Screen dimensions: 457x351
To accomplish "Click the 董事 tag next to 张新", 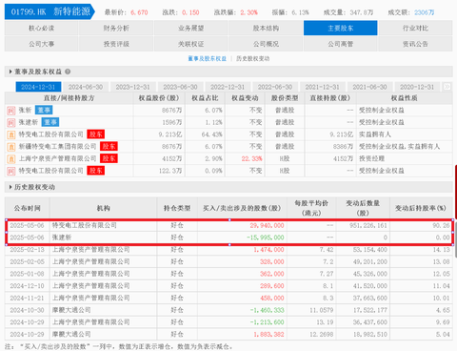I will tap(44, 110).
